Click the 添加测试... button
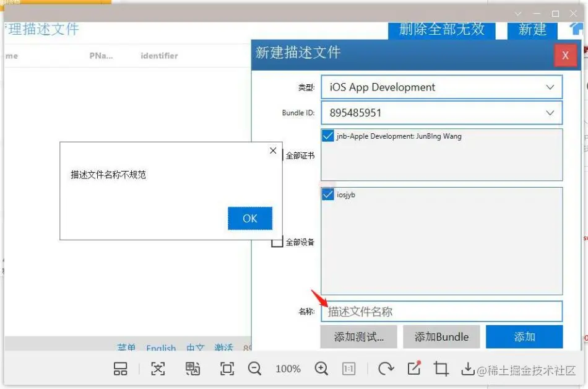 pyautogui.click(x=358, y=337)
